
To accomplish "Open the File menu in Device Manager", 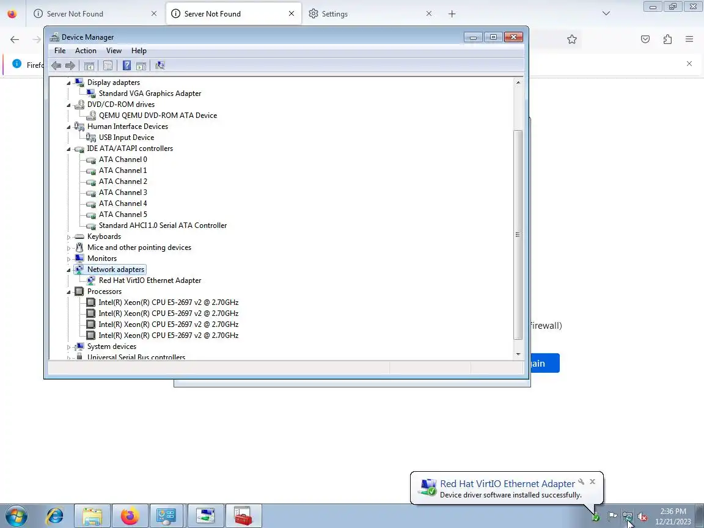I will [60, 51].
